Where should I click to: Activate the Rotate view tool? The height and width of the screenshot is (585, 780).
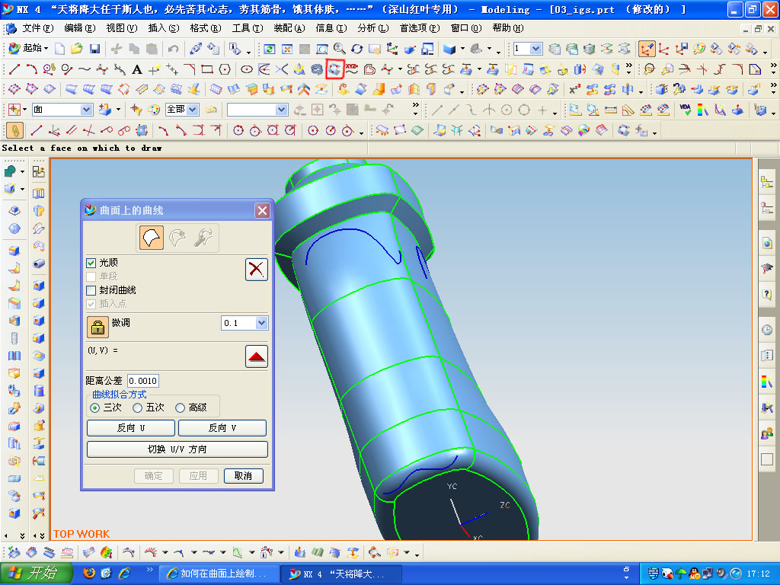click(x=356, y=49)
